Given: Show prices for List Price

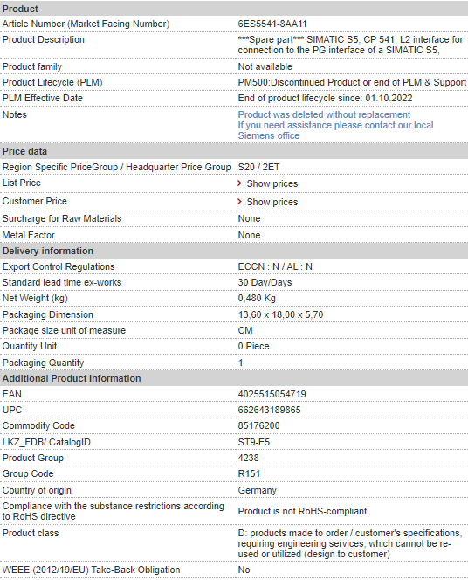Looking at the screenshot, I should [x=272, y=183].
